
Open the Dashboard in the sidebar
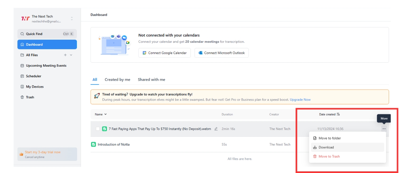(x=47, y=44)
